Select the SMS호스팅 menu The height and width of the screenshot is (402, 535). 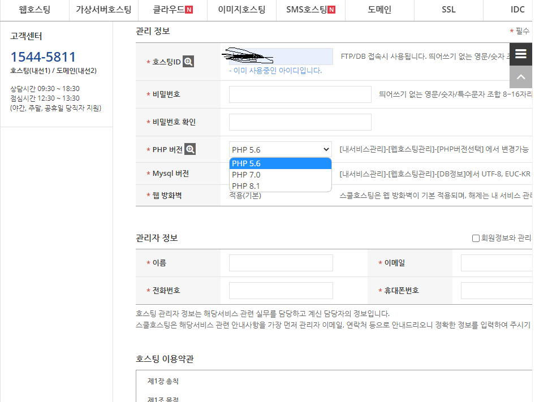point(310,10)
